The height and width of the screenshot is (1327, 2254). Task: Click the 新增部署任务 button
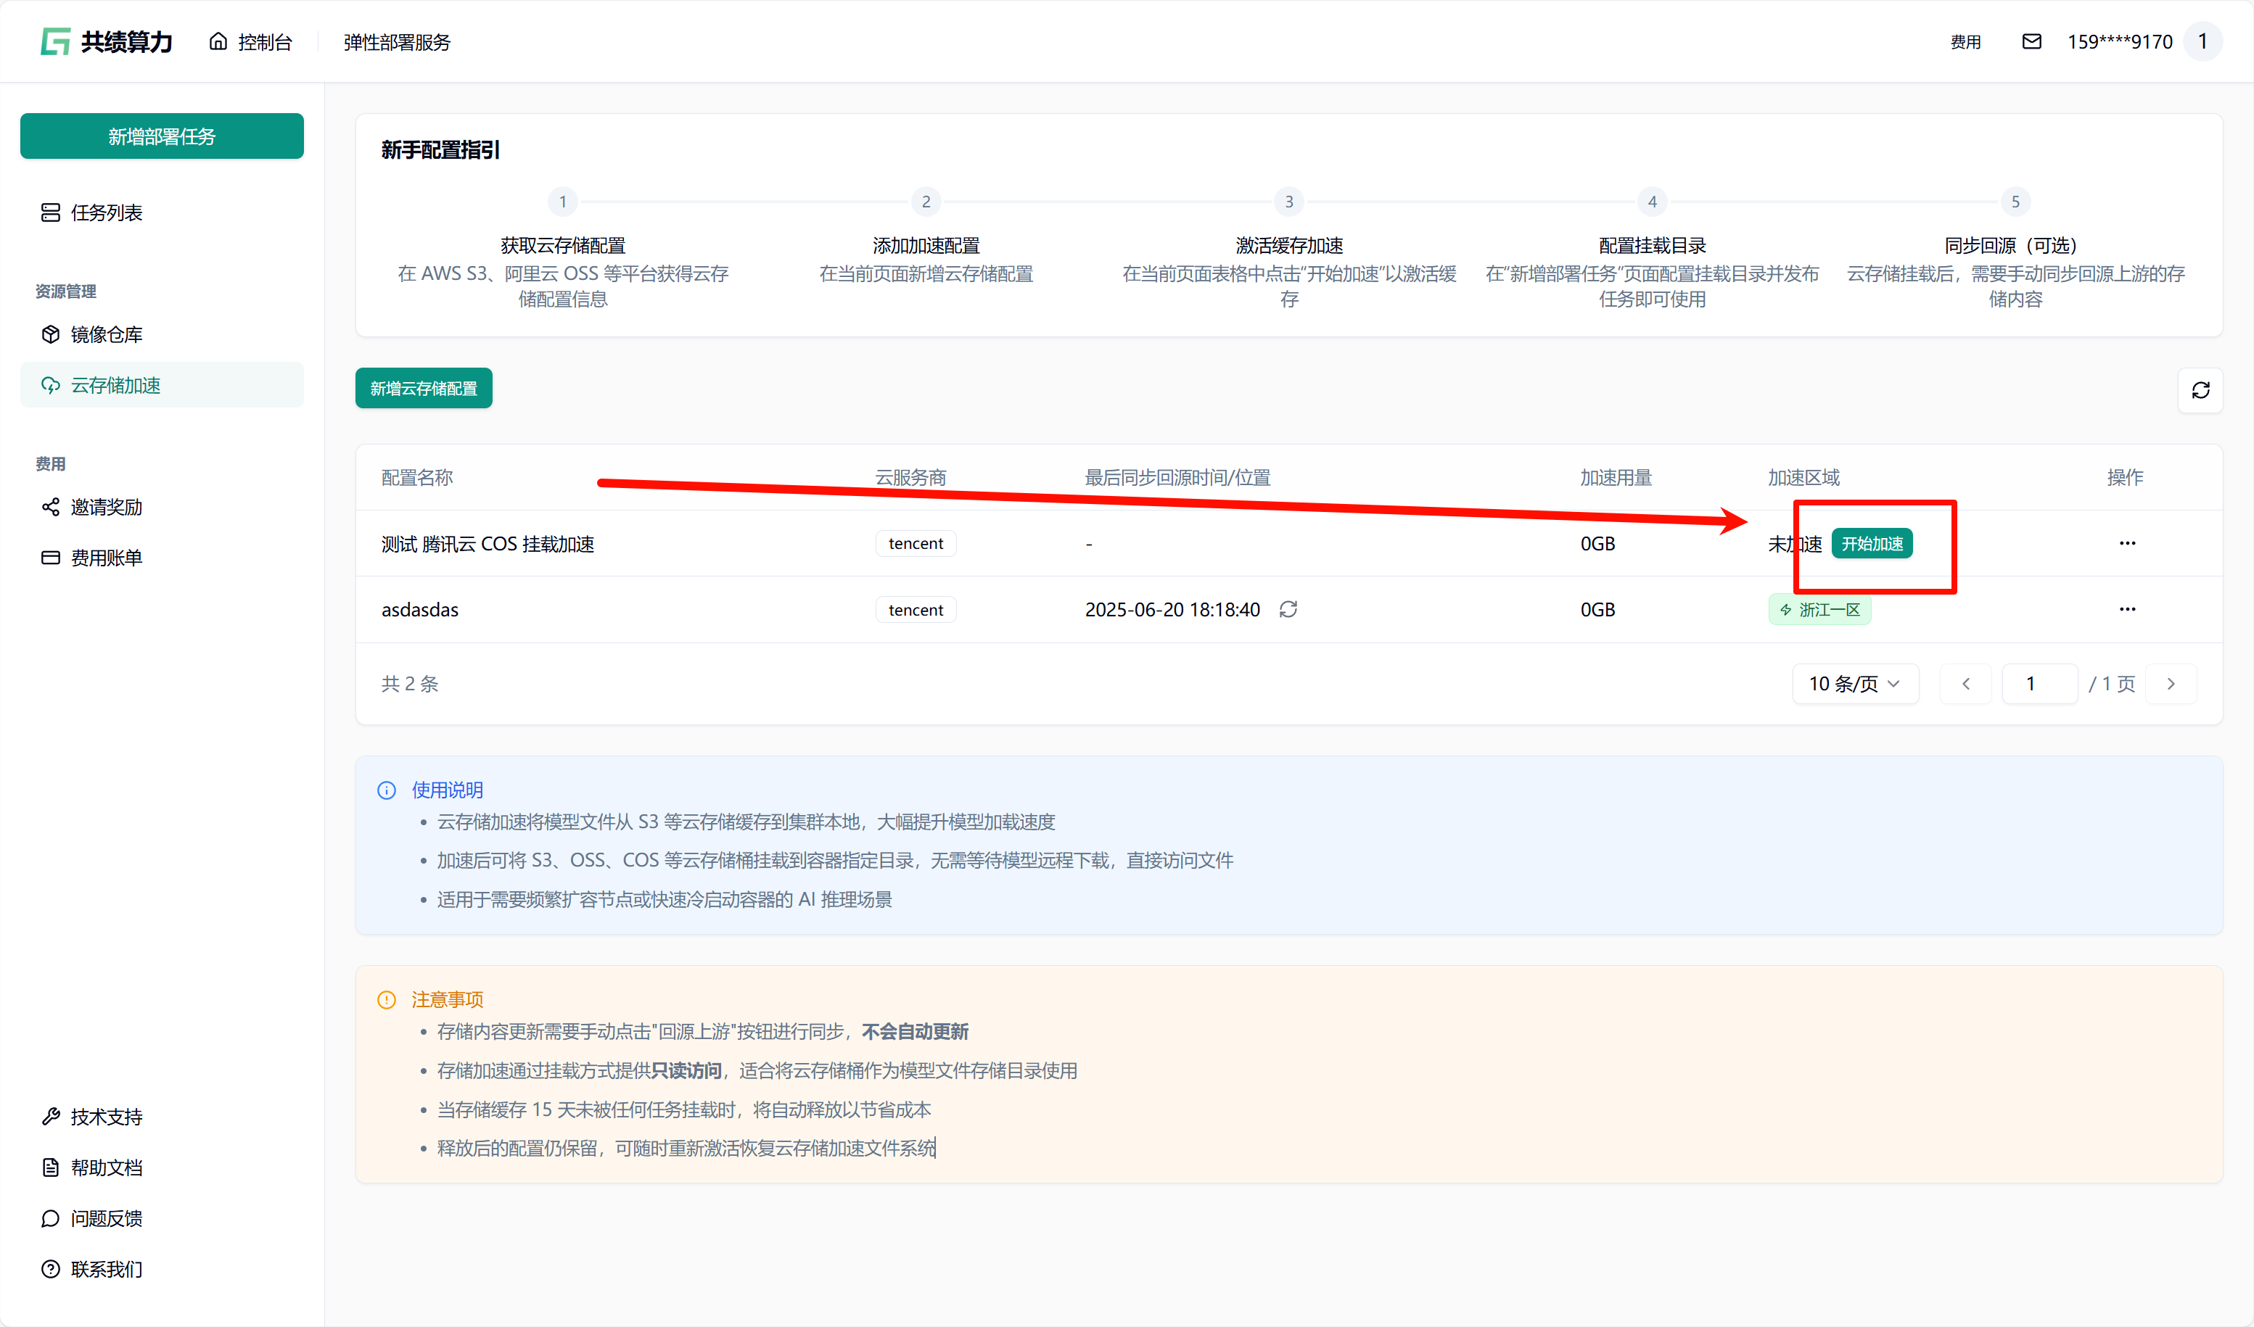(x=162, y=136)
